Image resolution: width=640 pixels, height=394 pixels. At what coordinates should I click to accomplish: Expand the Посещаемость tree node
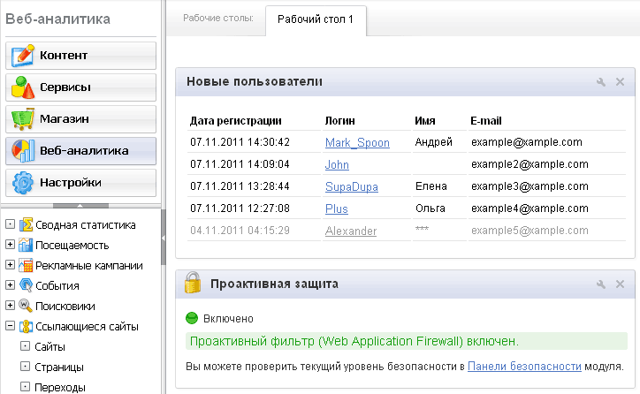[x=11, y=245]
